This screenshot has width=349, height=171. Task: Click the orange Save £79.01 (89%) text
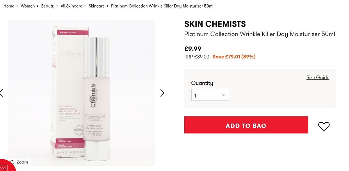click(234, 57)
